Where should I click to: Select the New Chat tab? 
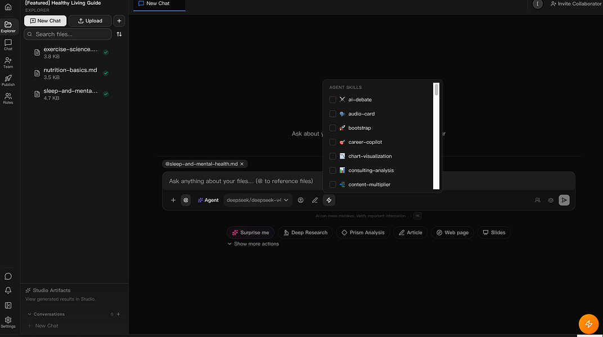[159, 4]
